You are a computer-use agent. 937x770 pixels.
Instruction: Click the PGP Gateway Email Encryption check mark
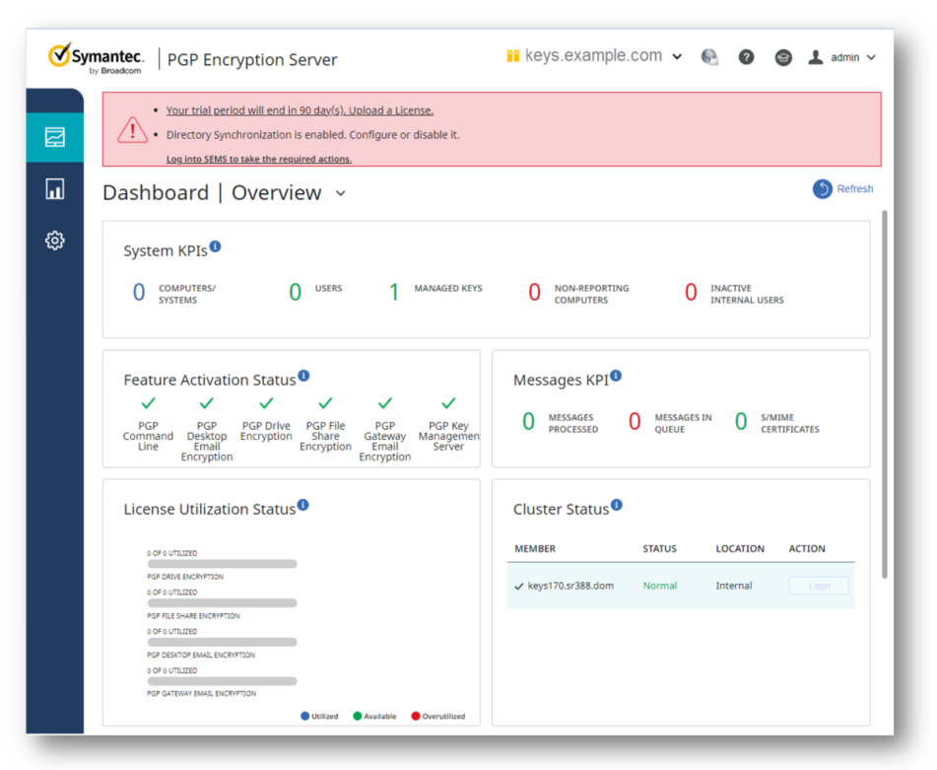(x=385, y=403)
